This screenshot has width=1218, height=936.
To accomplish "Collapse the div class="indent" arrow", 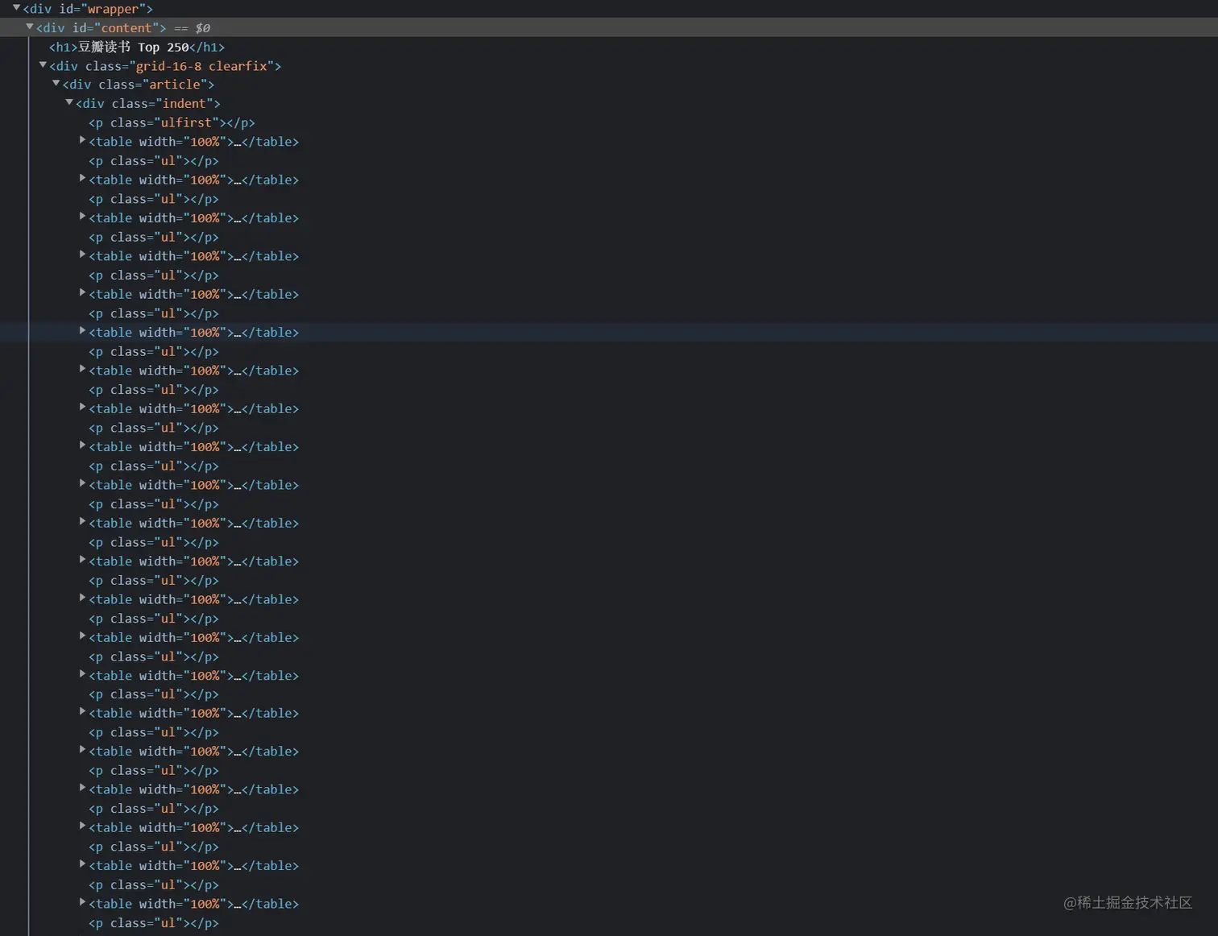I will coord(69,103).
